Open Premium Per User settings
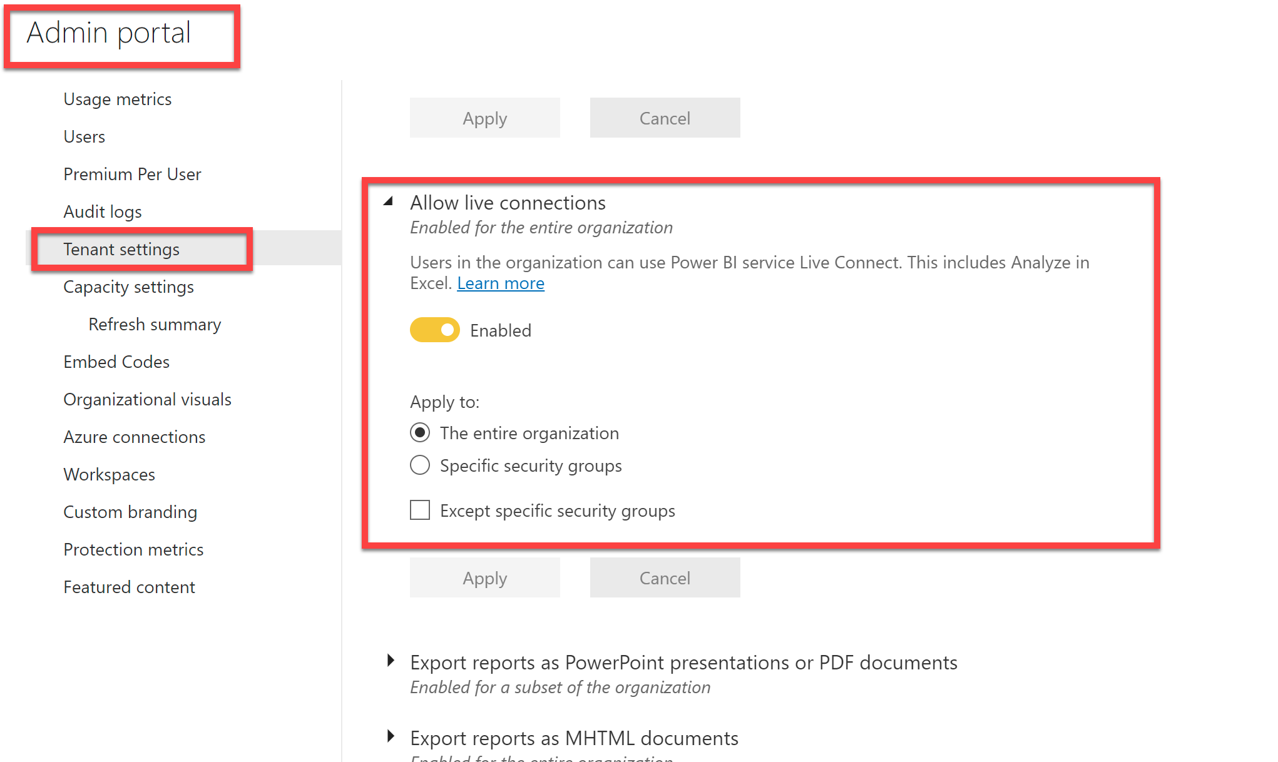Viewport: 1278px width, 762px height. (x=132, y=174)
